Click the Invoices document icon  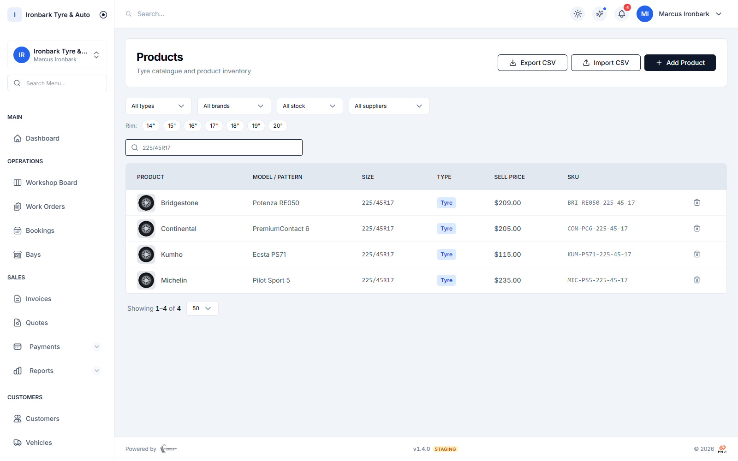18,299
